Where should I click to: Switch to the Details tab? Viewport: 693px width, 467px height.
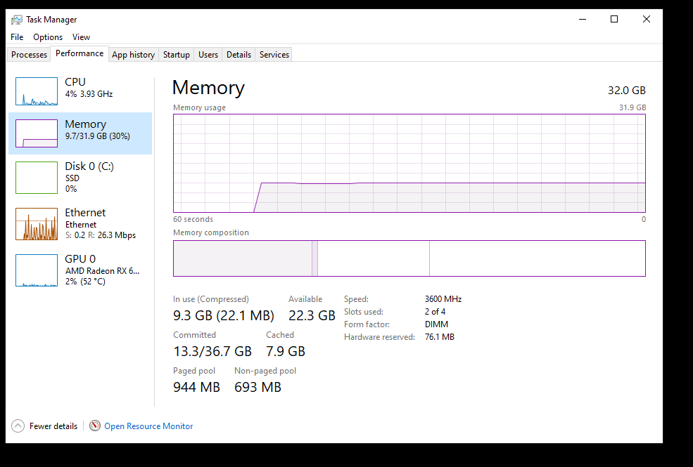pyautogui.click(x=239, y=55)
